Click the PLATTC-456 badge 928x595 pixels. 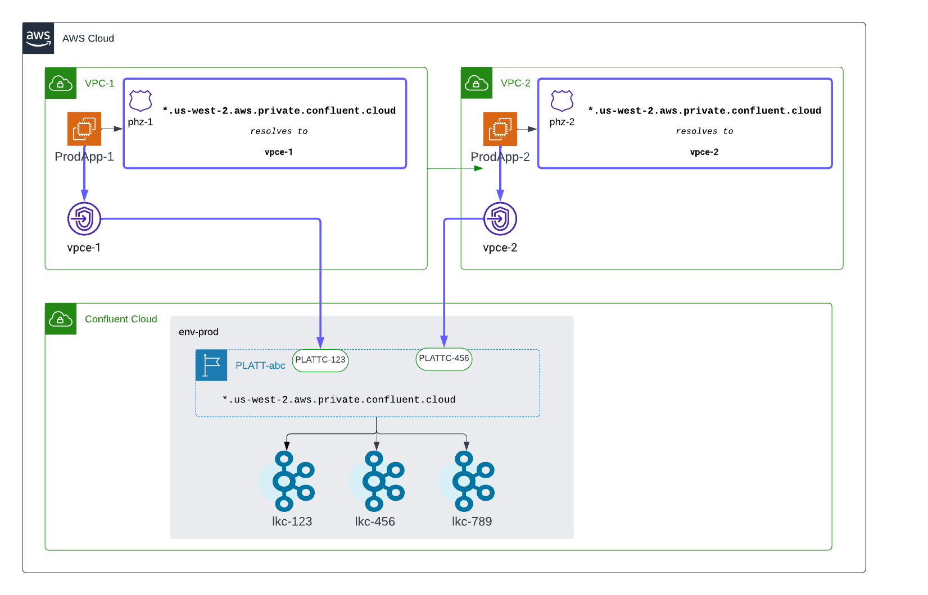(443, 359)
